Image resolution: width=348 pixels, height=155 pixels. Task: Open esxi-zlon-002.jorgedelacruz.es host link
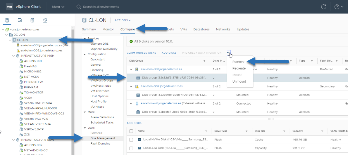pos(161,86)
